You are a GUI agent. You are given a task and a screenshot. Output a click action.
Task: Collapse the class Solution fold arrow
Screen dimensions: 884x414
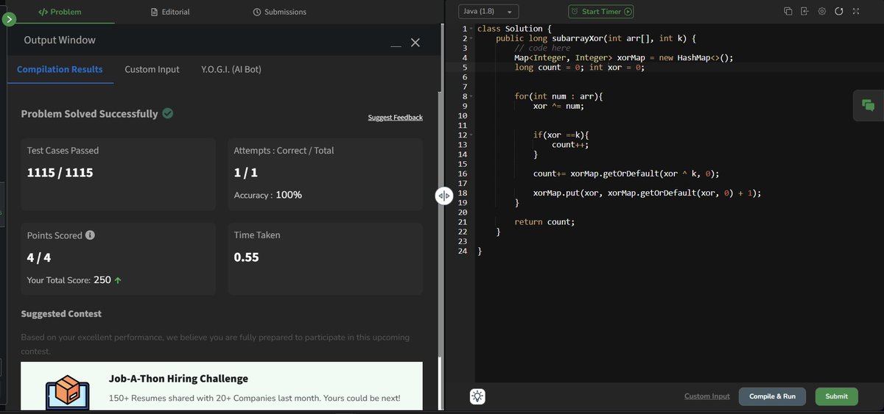click(471, 29)
